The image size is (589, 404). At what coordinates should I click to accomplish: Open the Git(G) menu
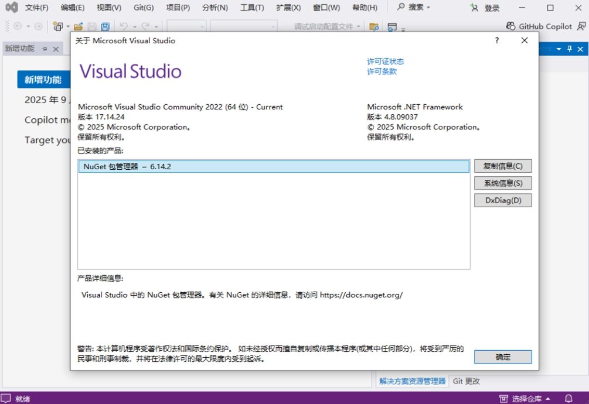(144, 8)
